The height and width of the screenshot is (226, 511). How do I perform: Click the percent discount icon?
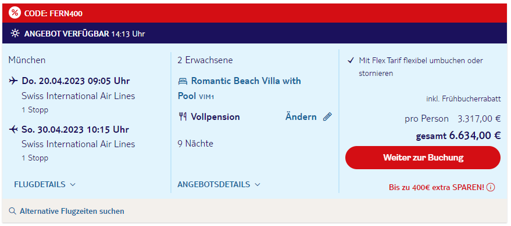tap(15, 13)
